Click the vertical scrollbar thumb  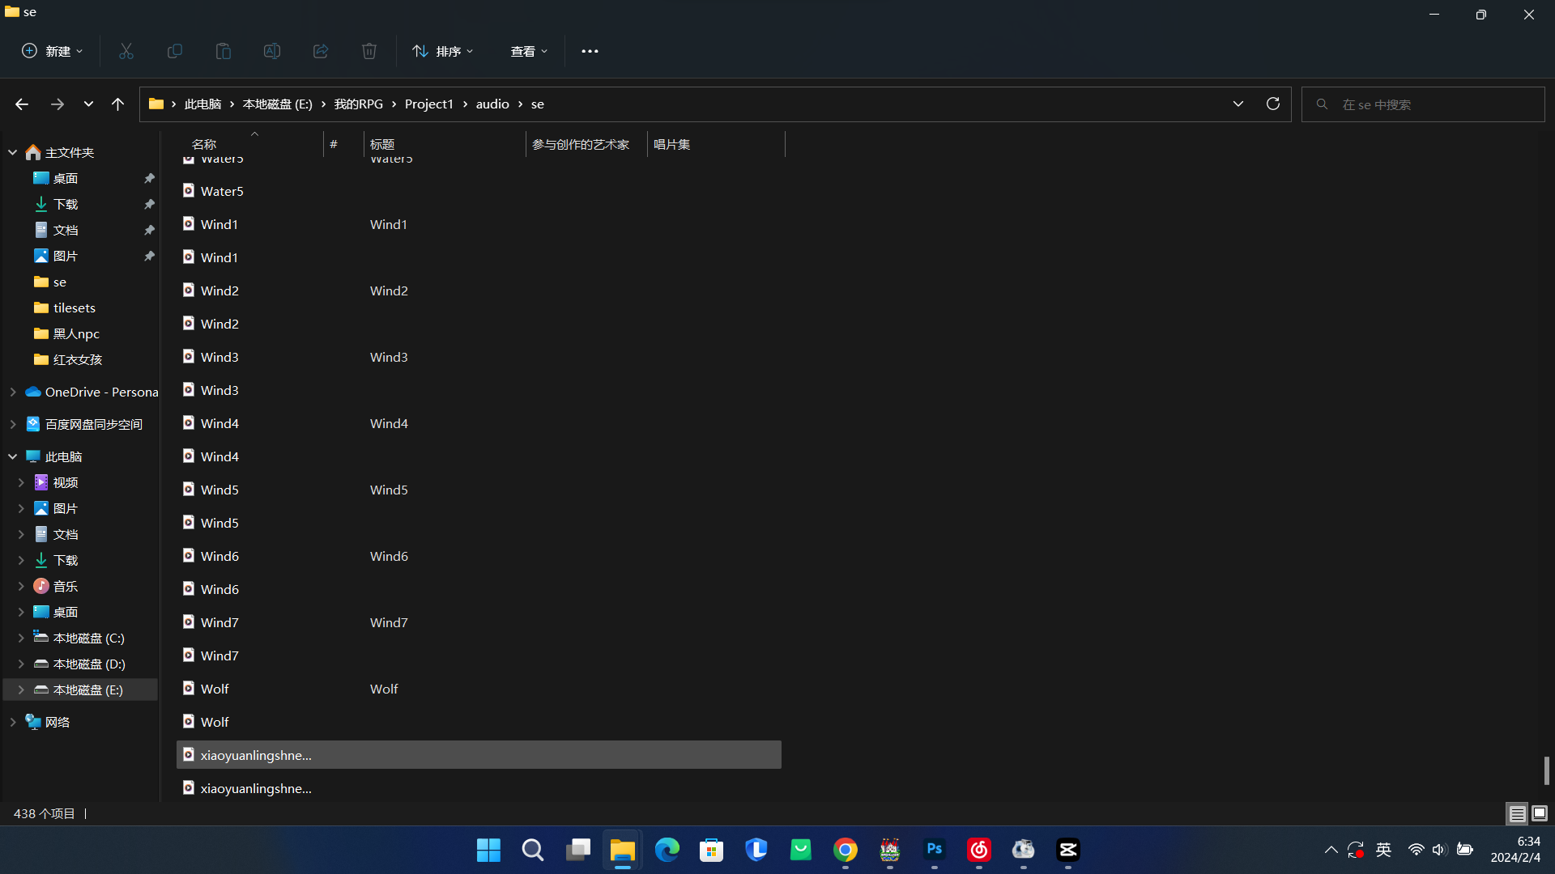1546,770
